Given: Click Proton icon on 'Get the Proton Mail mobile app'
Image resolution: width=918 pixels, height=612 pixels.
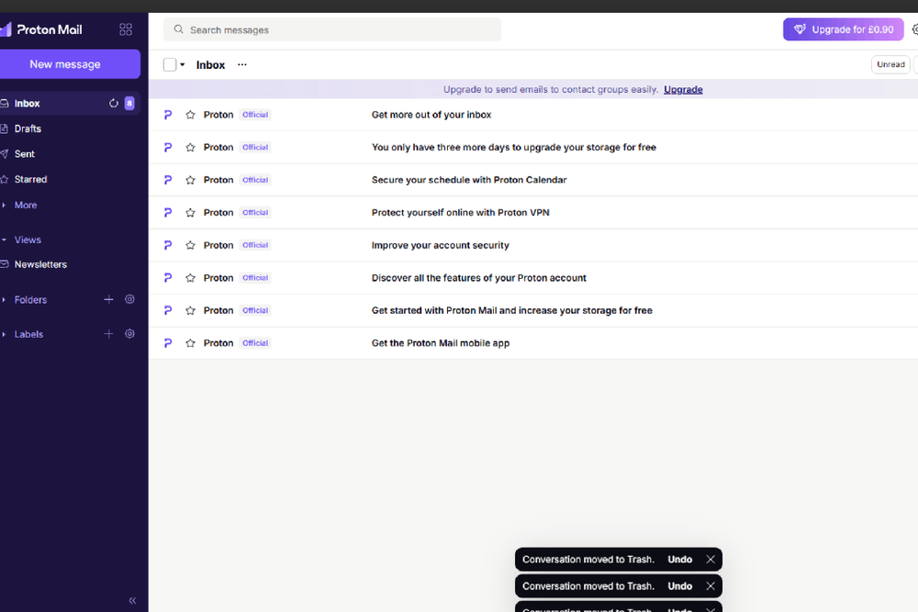Looking at the screenshot, I should (168, 343).
